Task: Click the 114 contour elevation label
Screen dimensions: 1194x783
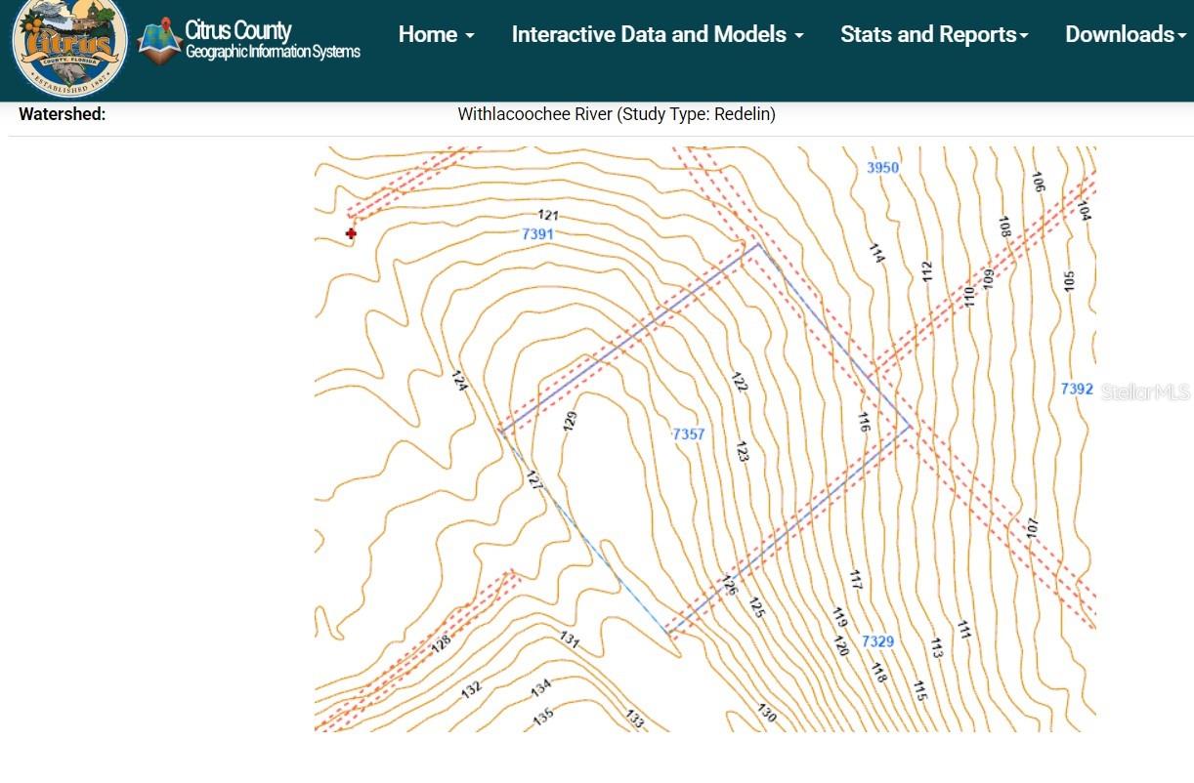Action: [x=876, y=254]
